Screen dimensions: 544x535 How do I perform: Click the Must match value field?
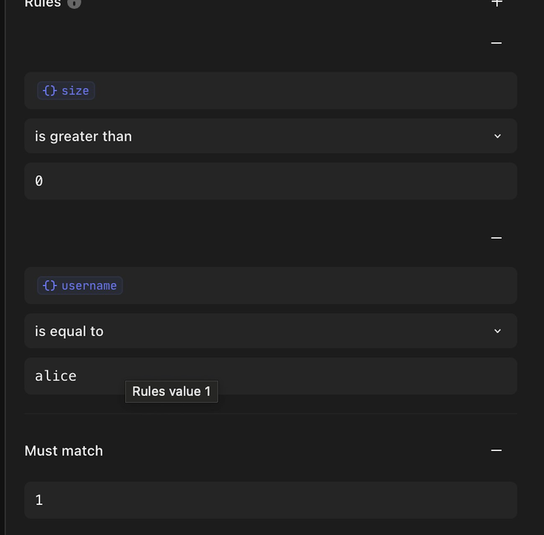click(x=270, y=500)
